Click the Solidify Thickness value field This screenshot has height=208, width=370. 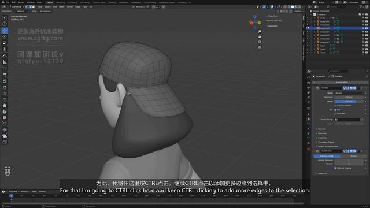[349, 97]
